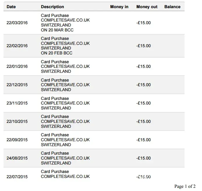Click the 22/12/2015 date cell
The width and height of the screenshot is (202, 191).
(x=17, y=85)
